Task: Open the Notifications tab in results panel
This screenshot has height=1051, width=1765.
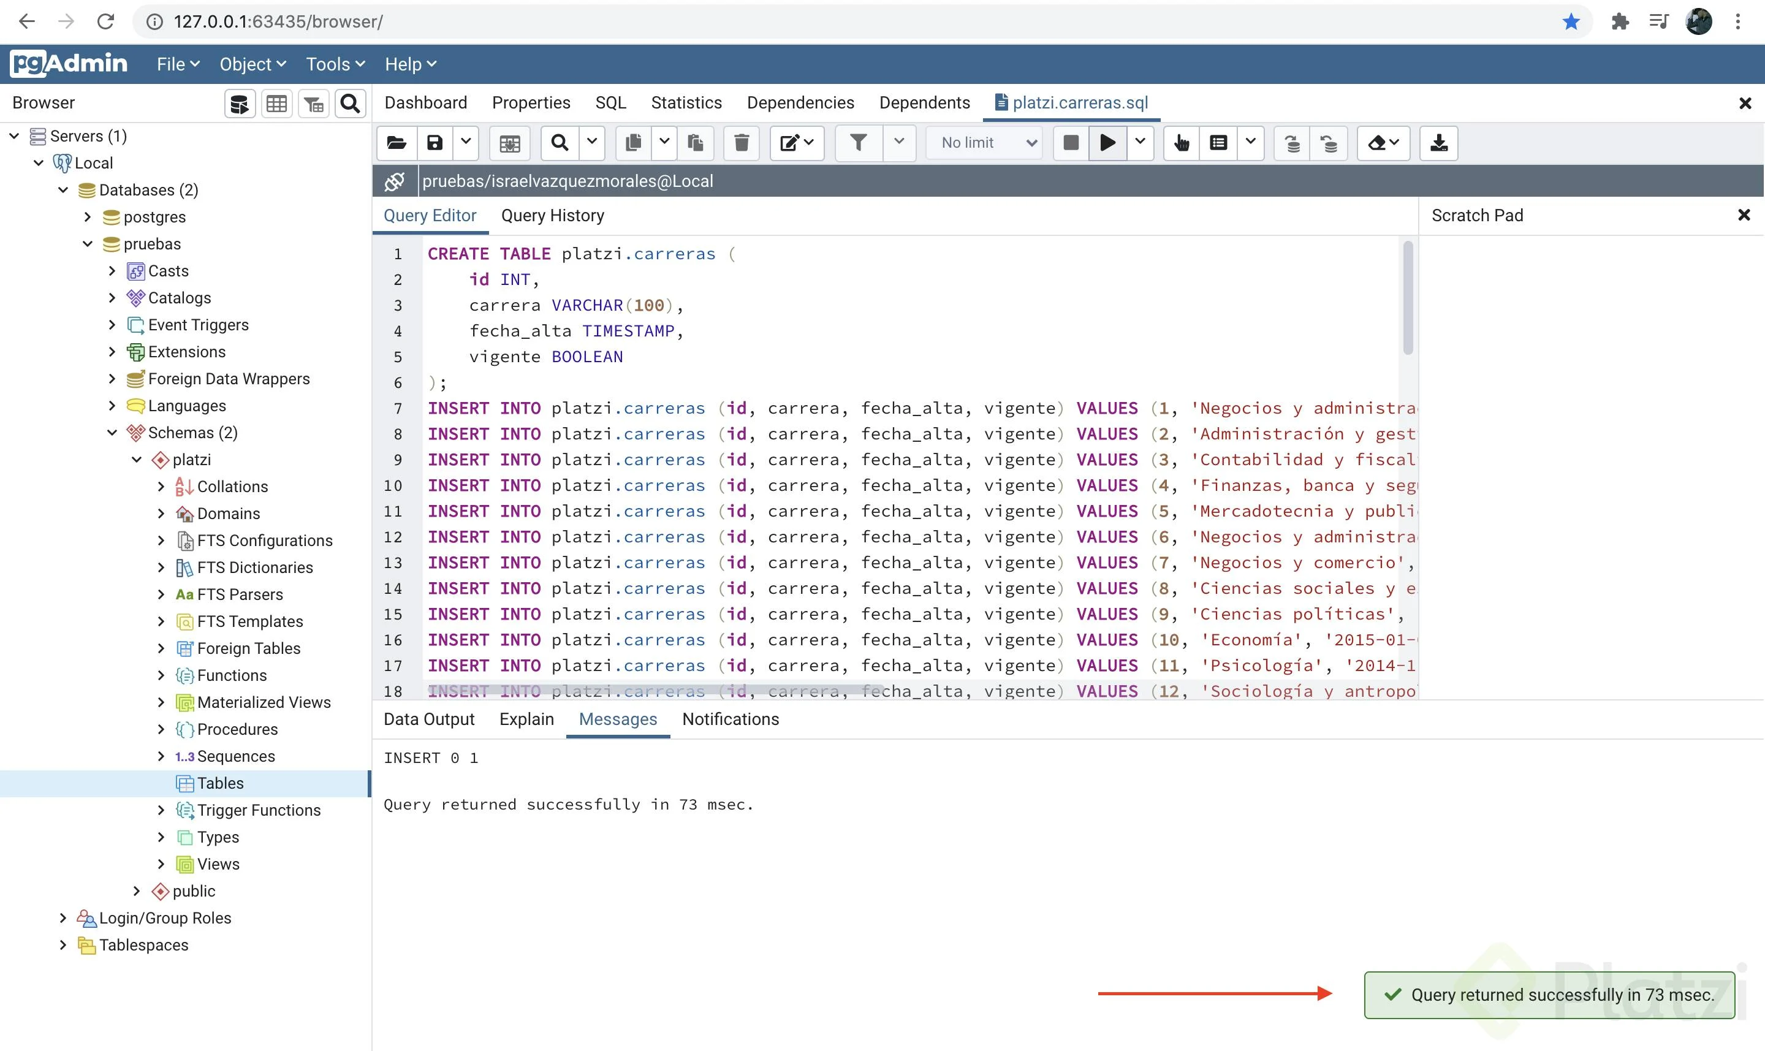Action: tap(731, 719)
